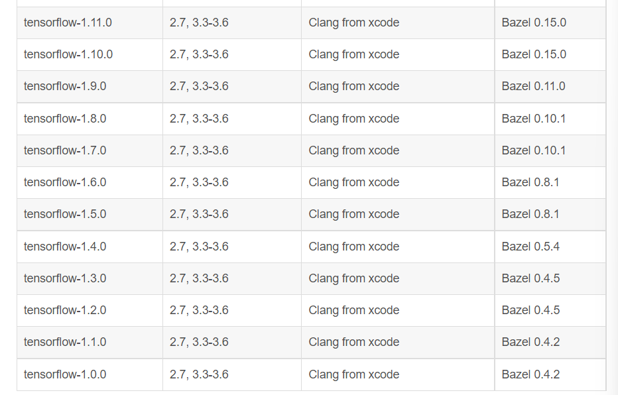The width and height of the screenshot is (618, 395).
Task: Click Clang from xcode in tensorflow-1.4.0 row
Action: point(353,247)
